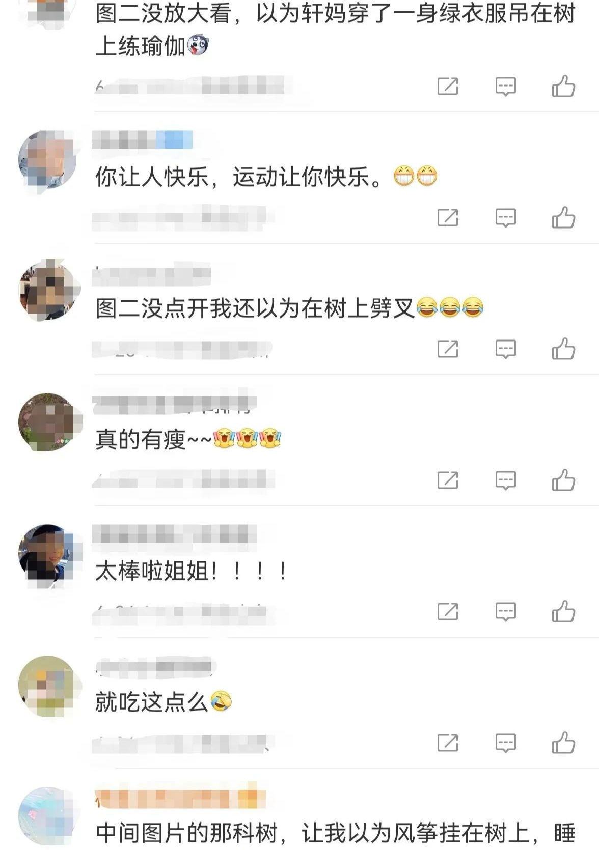Screen dimensions: 599x850
Task: Reply to the comment '就吃这点么'
Action: coord(505,743)
